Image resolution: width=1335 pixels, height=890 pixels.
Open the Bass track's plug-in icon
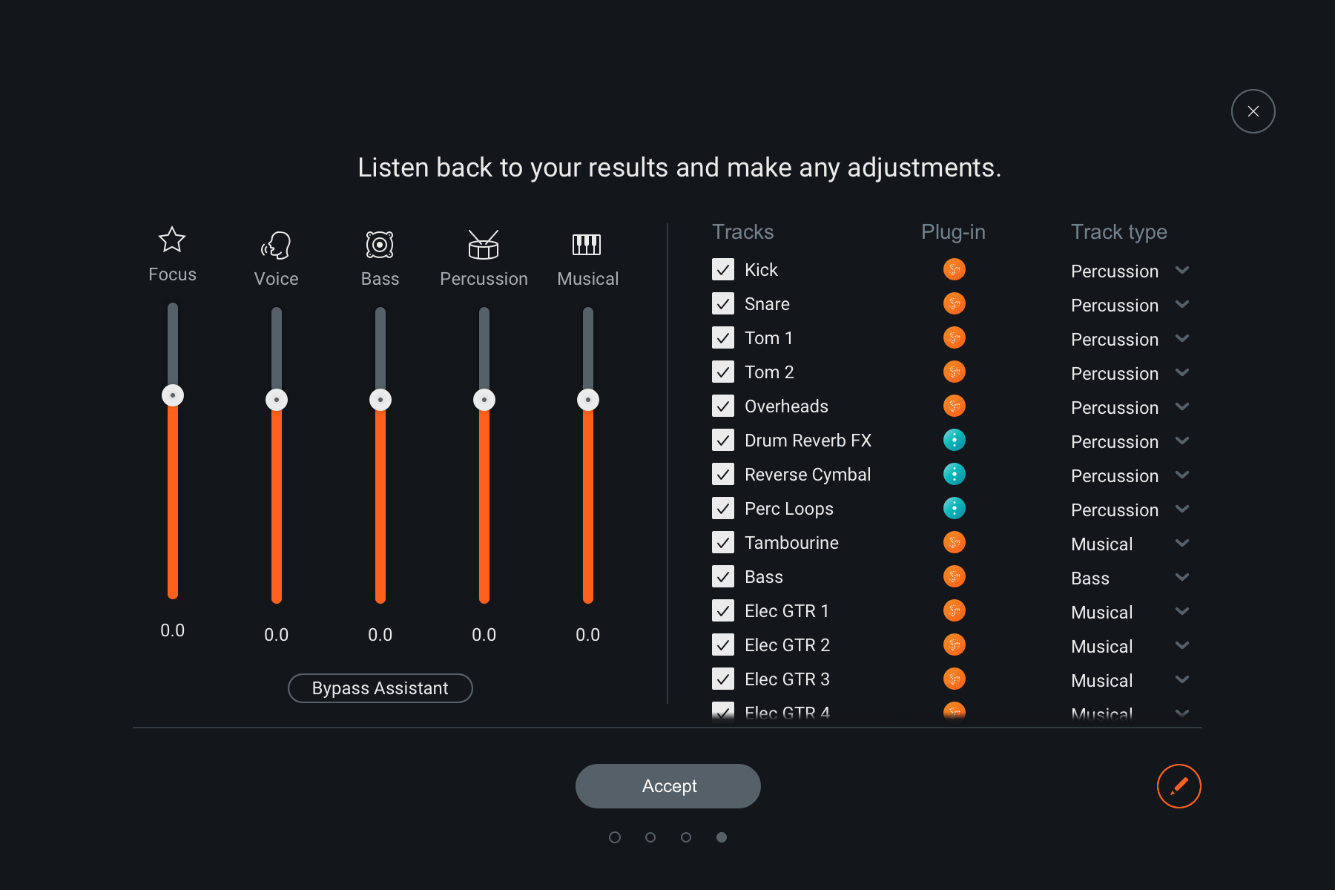(954, 576)
